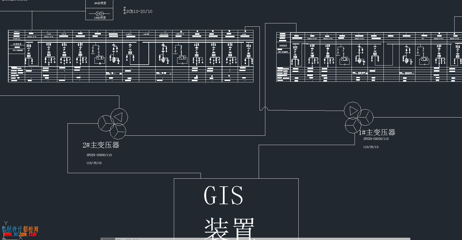Click the station transformer double-circle symbol

(100, 13)
